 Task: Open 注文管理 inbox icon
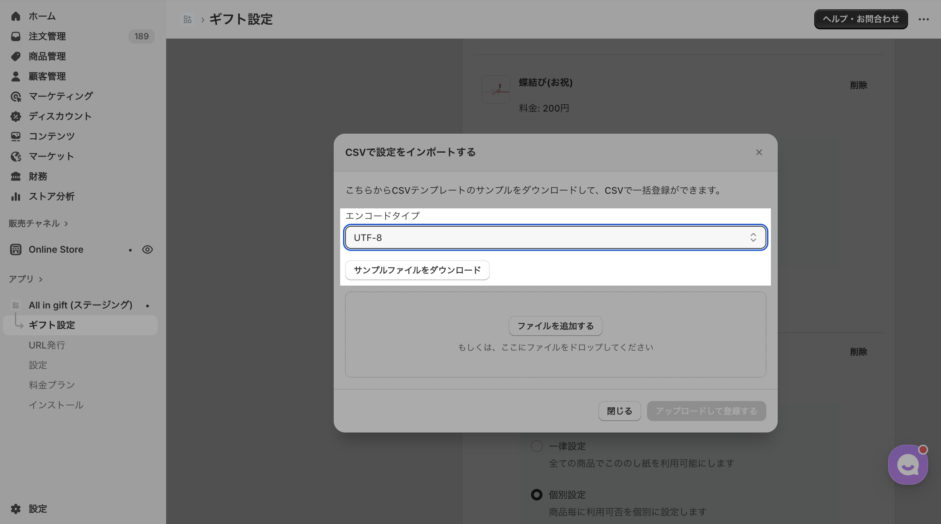pos(15,36)
